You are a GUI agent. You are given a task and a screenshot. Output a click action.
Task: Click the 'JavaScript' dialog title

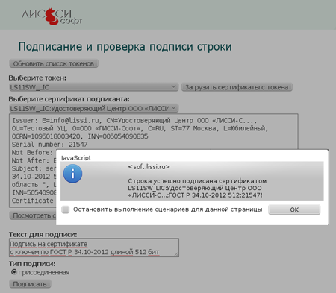point(76,158)
